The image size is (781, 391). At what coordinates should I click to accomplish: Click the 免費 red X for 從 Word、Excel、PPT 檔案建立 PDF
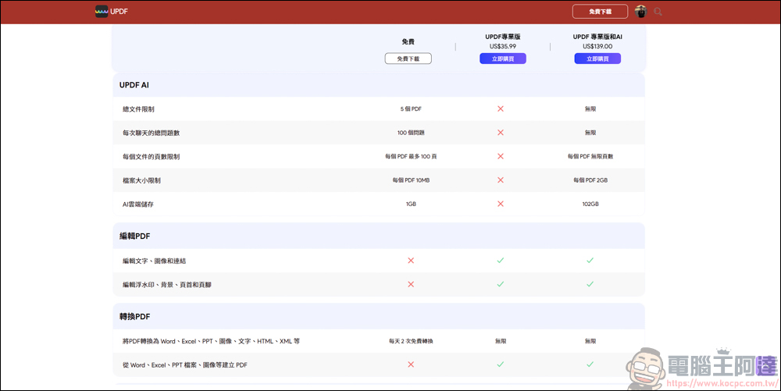click(x=411, y=364)
